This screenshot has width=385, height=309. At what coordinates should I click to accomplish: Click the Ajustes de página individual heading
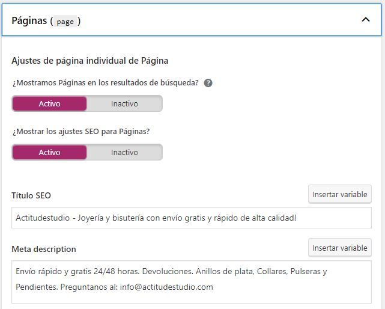(90, 61)
